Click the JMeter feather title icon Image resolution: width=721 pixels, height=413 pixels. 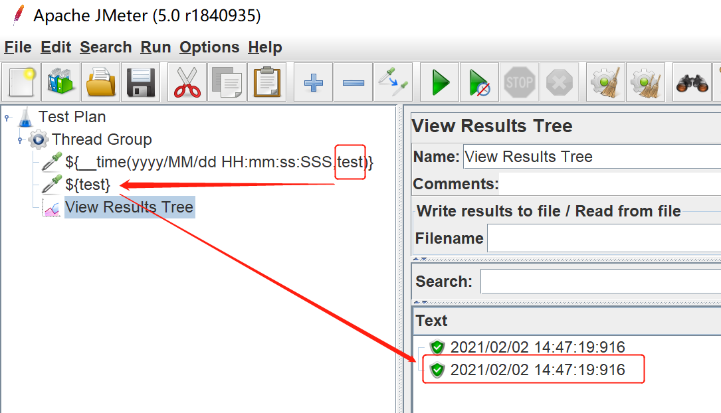[x=19, y=15]
